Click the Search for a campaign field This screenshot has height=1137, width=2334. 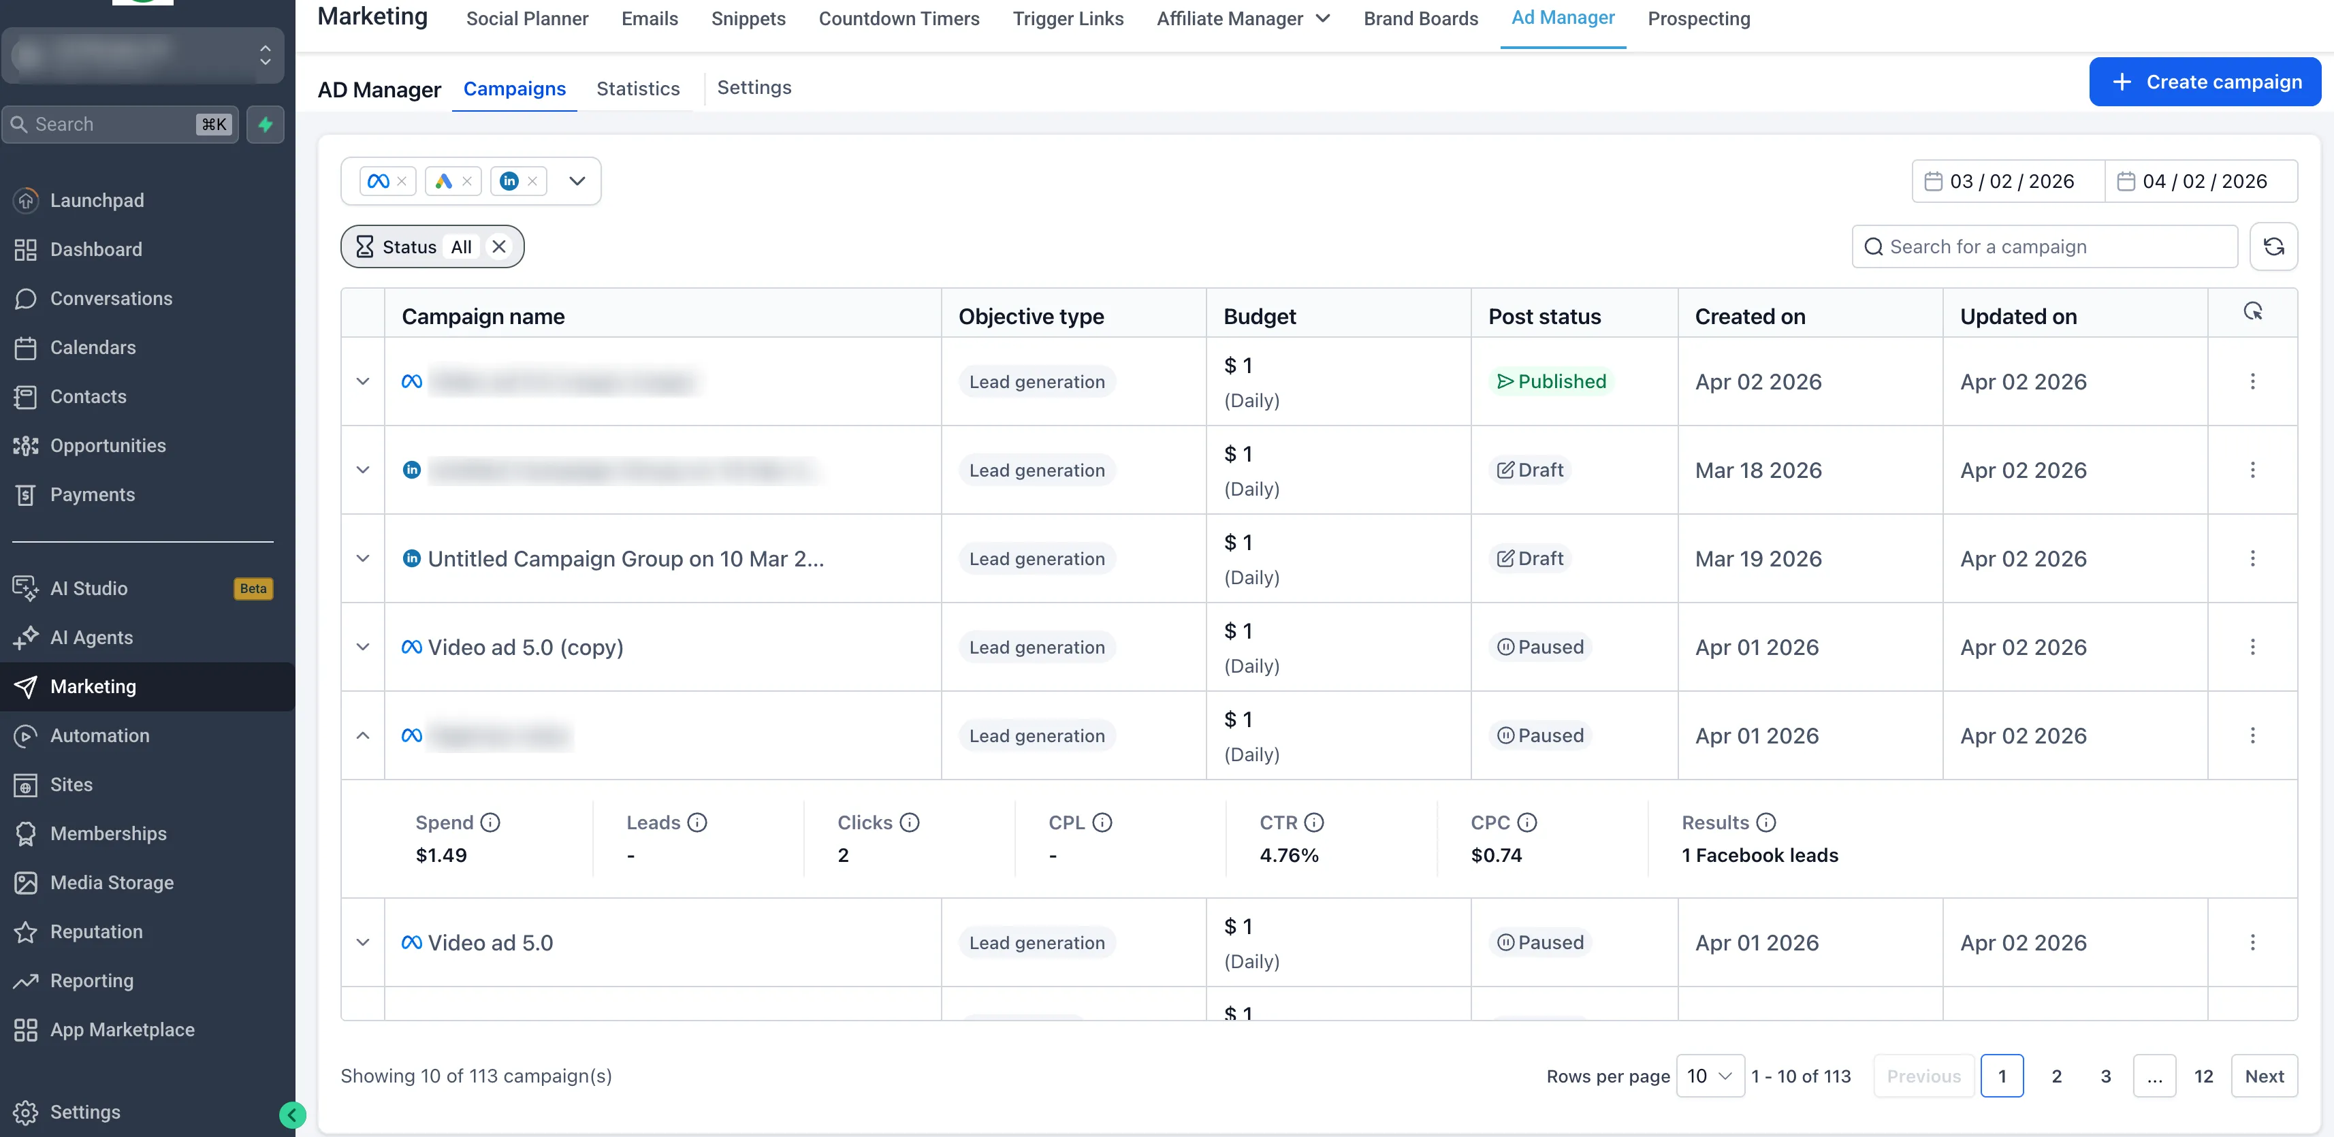point(2044,246)
